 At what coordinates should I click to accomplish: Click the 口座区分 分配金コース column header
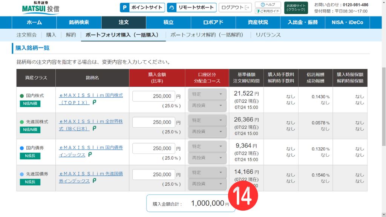[x=207, y=78]
